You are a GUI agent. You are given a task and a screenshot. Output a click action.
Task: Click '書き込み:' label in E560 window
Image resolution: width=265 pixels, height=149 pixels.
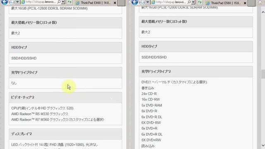tap(148, 88)
